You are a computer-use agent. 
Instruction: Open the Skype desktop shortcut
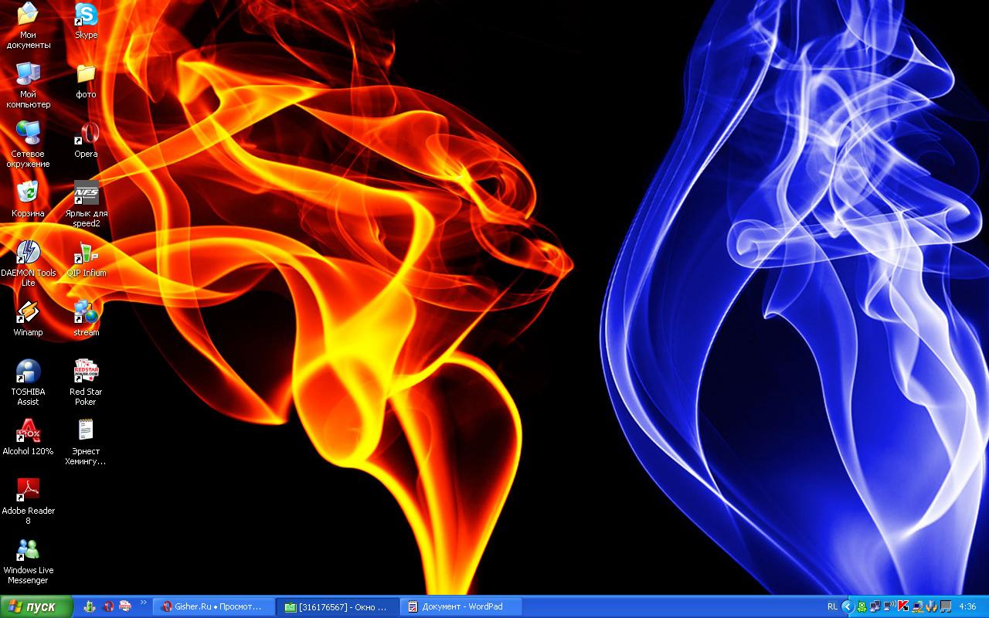pos(86,15)
